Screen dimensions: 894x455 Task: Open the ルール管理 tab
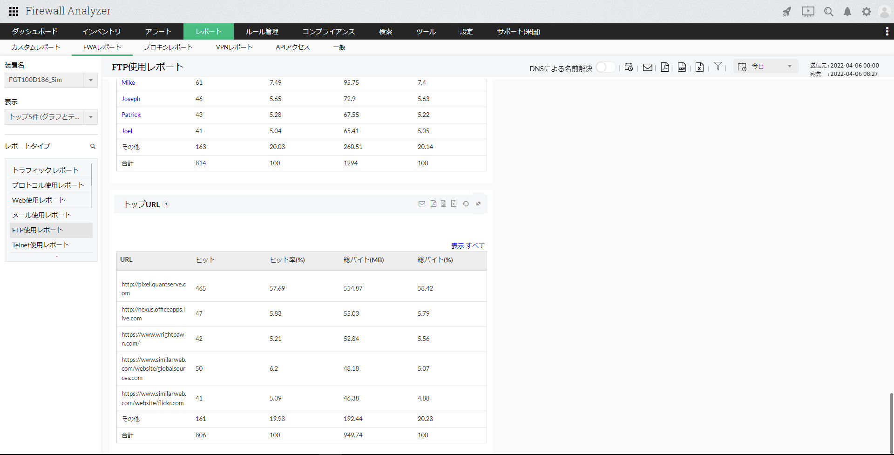tap(262, 32)
